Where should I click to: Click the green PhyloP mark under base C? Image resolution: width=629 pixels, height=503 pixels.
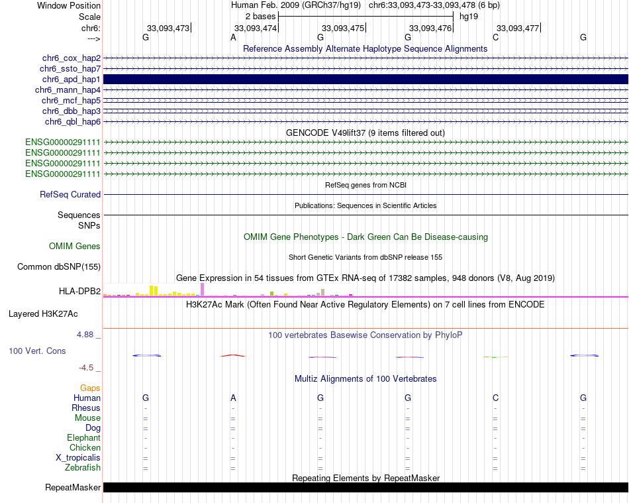point(495,357)
